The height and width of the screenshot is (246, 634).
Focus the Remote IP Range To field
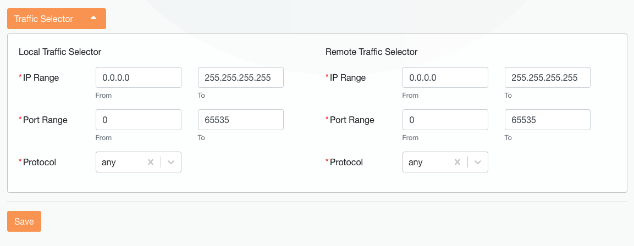tap(548, 77)
